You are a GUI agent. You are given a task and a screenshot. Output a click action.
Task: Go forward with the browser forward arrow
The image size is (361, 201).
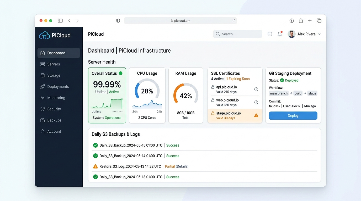pos(77,21)
